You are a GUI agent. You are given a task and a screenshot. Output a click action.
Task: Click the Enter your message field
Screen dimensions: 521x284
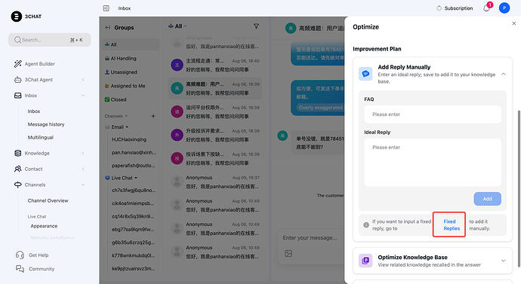click(x=310, y=238)
